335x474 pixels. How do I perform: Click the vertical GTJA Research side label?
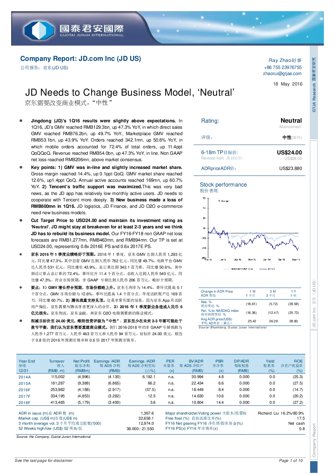(x=314, y=85)
